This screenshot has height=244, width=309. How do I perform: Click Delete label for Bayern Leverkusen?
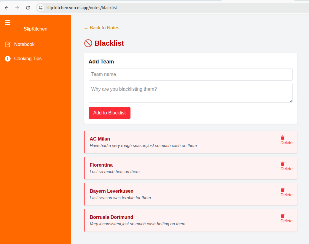point(286,195)
